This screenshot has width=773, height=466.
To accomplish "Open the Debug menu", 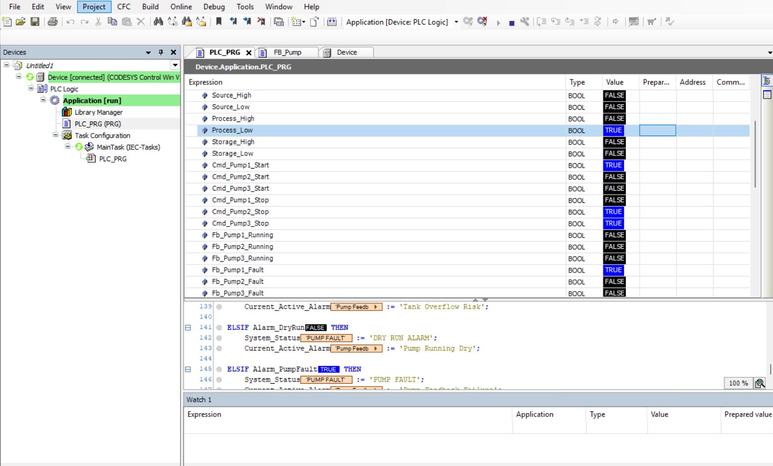I will tap(214, 7).
